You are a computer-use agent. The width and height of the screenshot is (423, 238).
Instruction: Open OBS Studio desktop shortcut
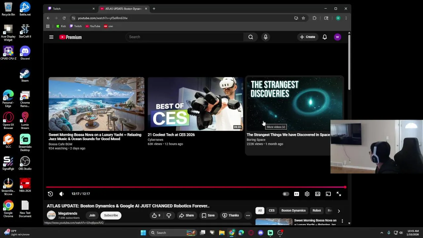coord(25,164)
